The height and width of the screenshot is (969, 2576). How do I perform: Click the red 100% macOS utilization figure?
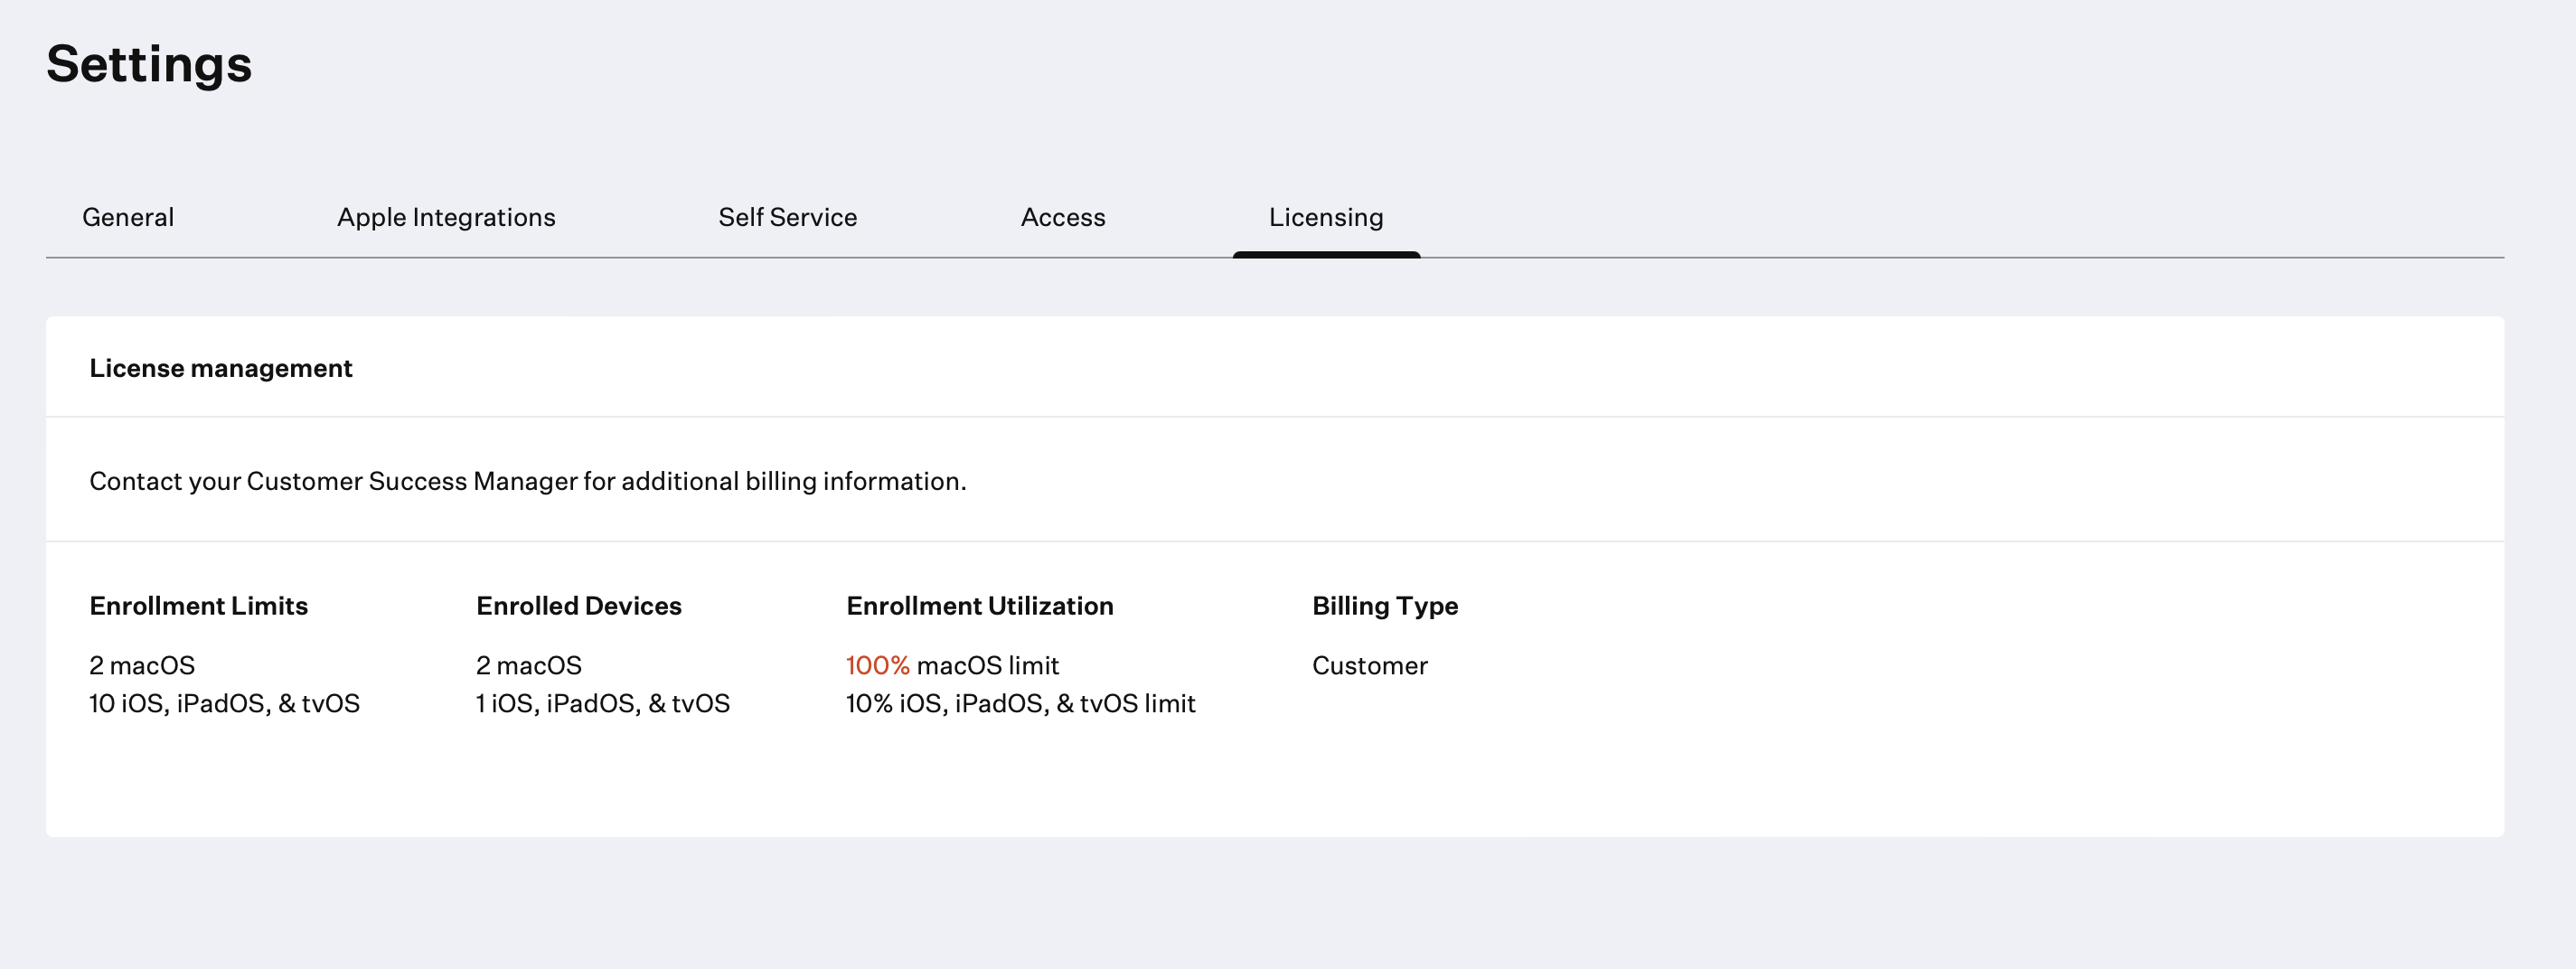(877, 666)
